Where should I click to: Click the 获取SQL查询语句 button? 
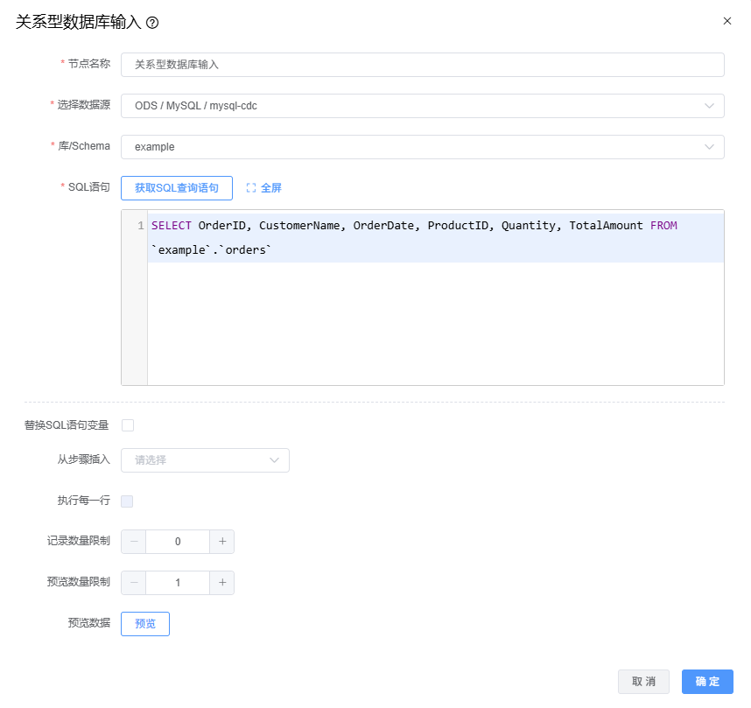176,188
